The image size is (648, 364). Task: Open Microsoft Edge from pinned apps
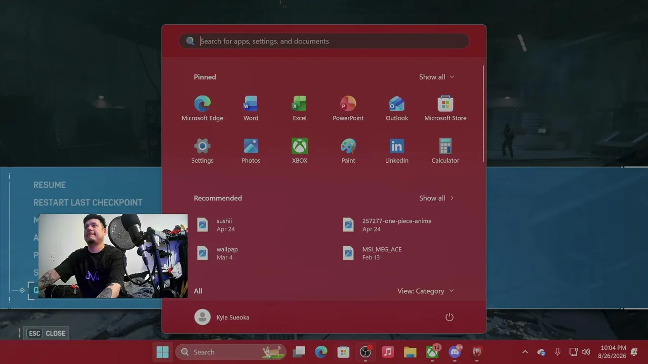point(202,109)
